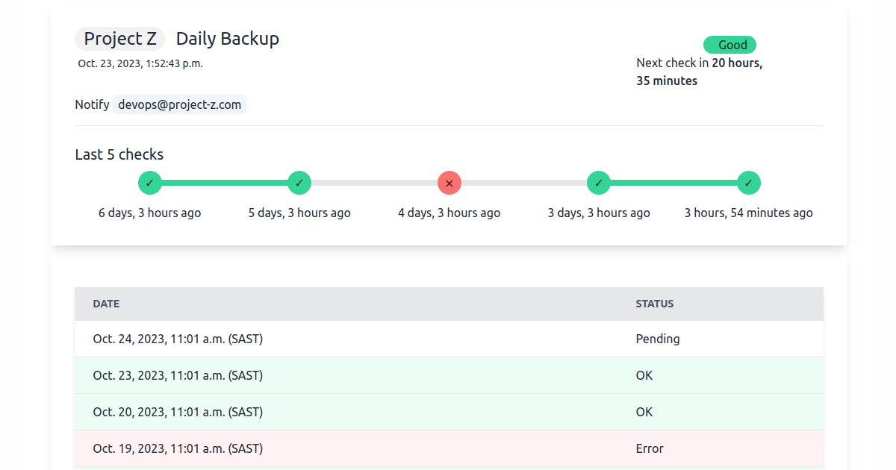This screenshot has height=470, width=896.
Task: Click the Pending status text
Action: (658, 339)
